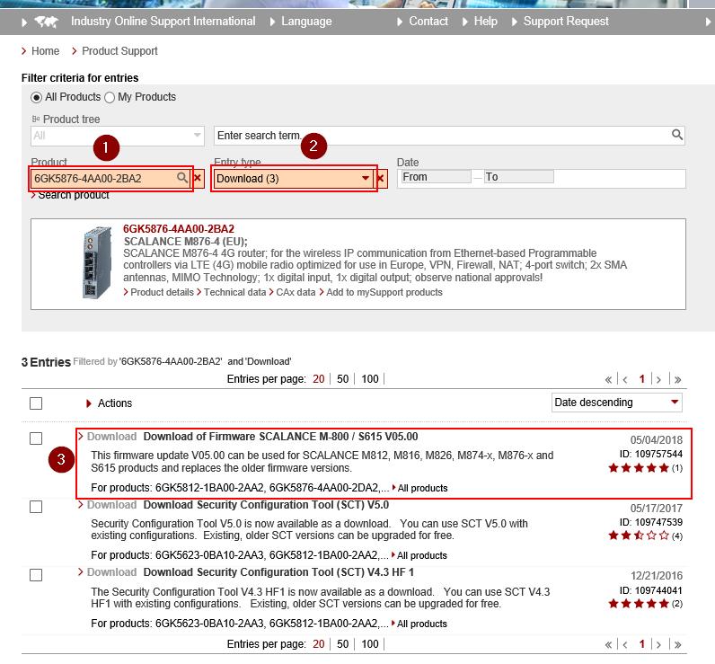Set top entries per page to 20

[318, 379]
